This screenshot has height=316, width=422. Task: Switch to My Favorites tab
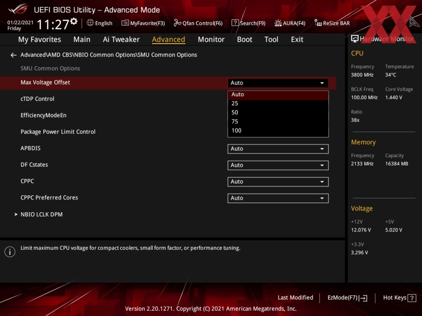[x=39, y=40]
